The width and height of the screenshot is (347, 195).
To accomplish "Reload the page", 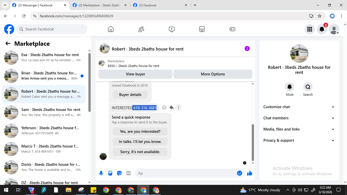I will pos(24,16).
